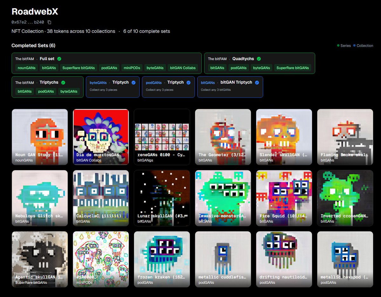This screenshot has height=297, width=381.
Task: Open the podGANs Triptych set card
Action: tap(168, 87)
